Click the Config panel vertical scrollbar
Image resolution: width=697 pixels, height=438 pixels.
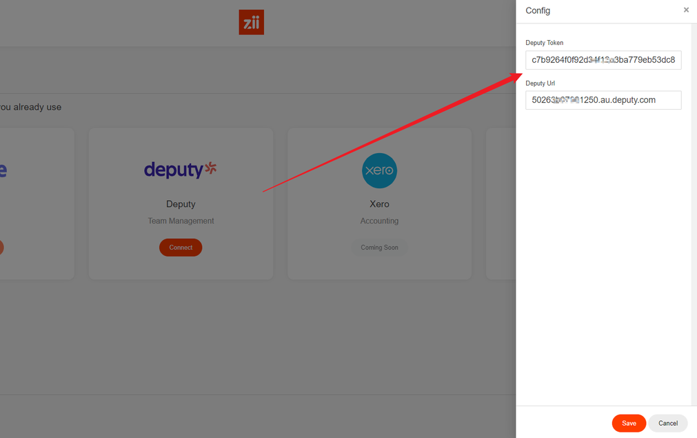[x=694, y=207]
